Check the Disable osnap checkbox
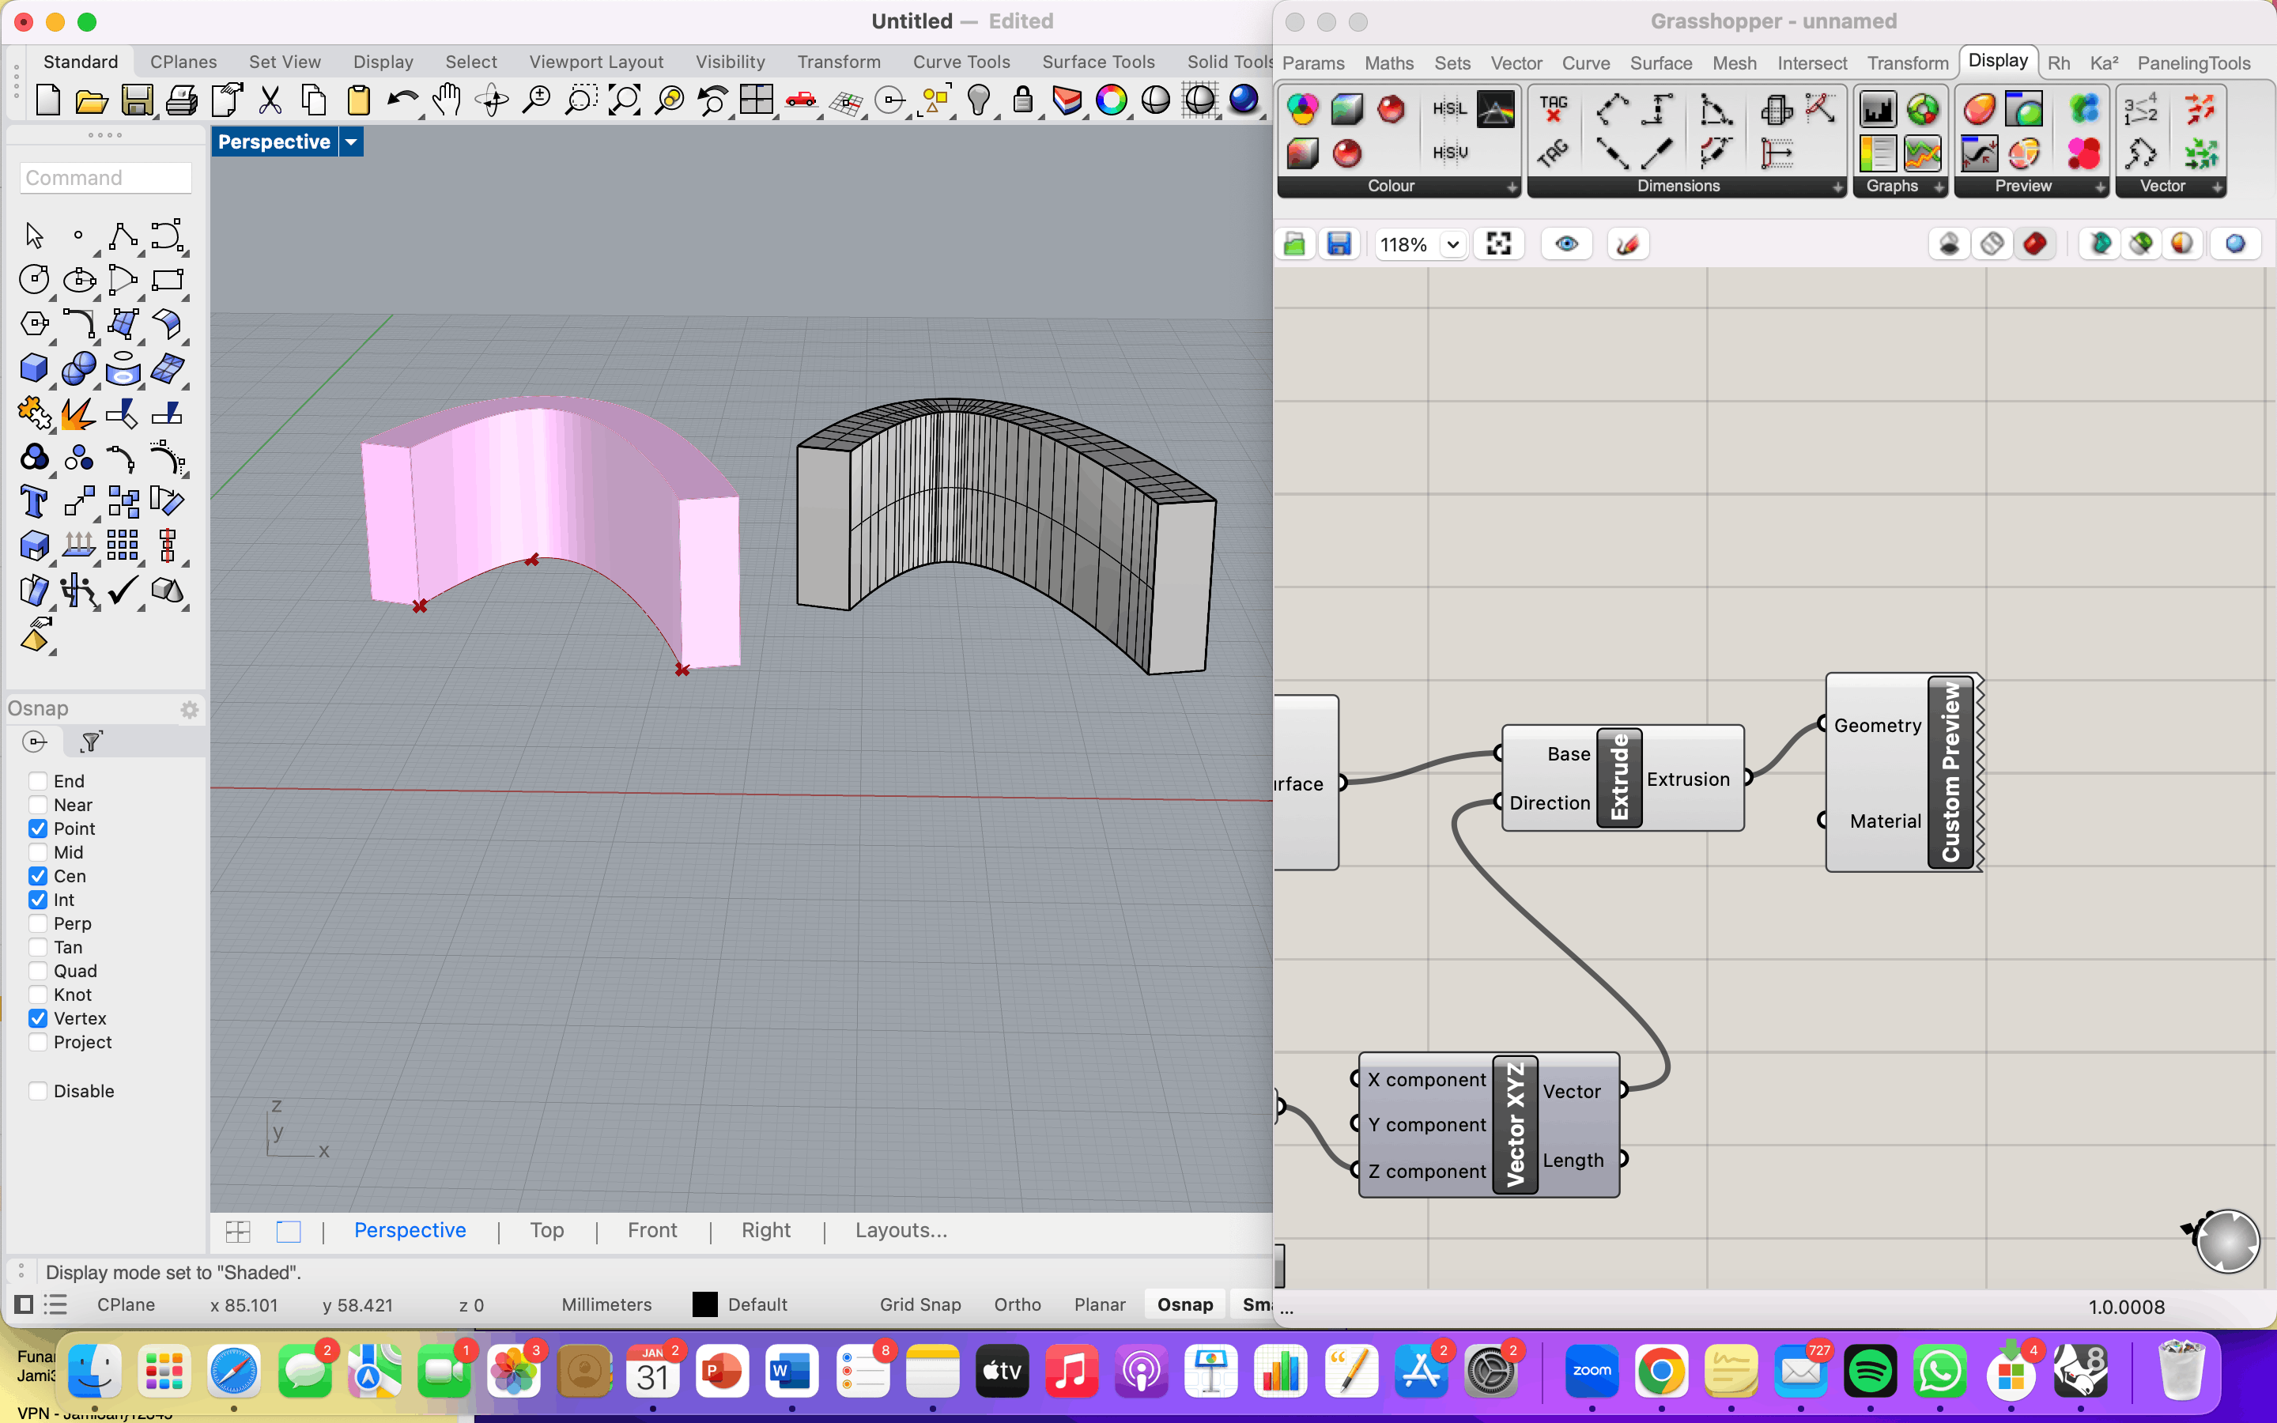This screenshot has width=2277, height=1423. (x=38, y=1091)
